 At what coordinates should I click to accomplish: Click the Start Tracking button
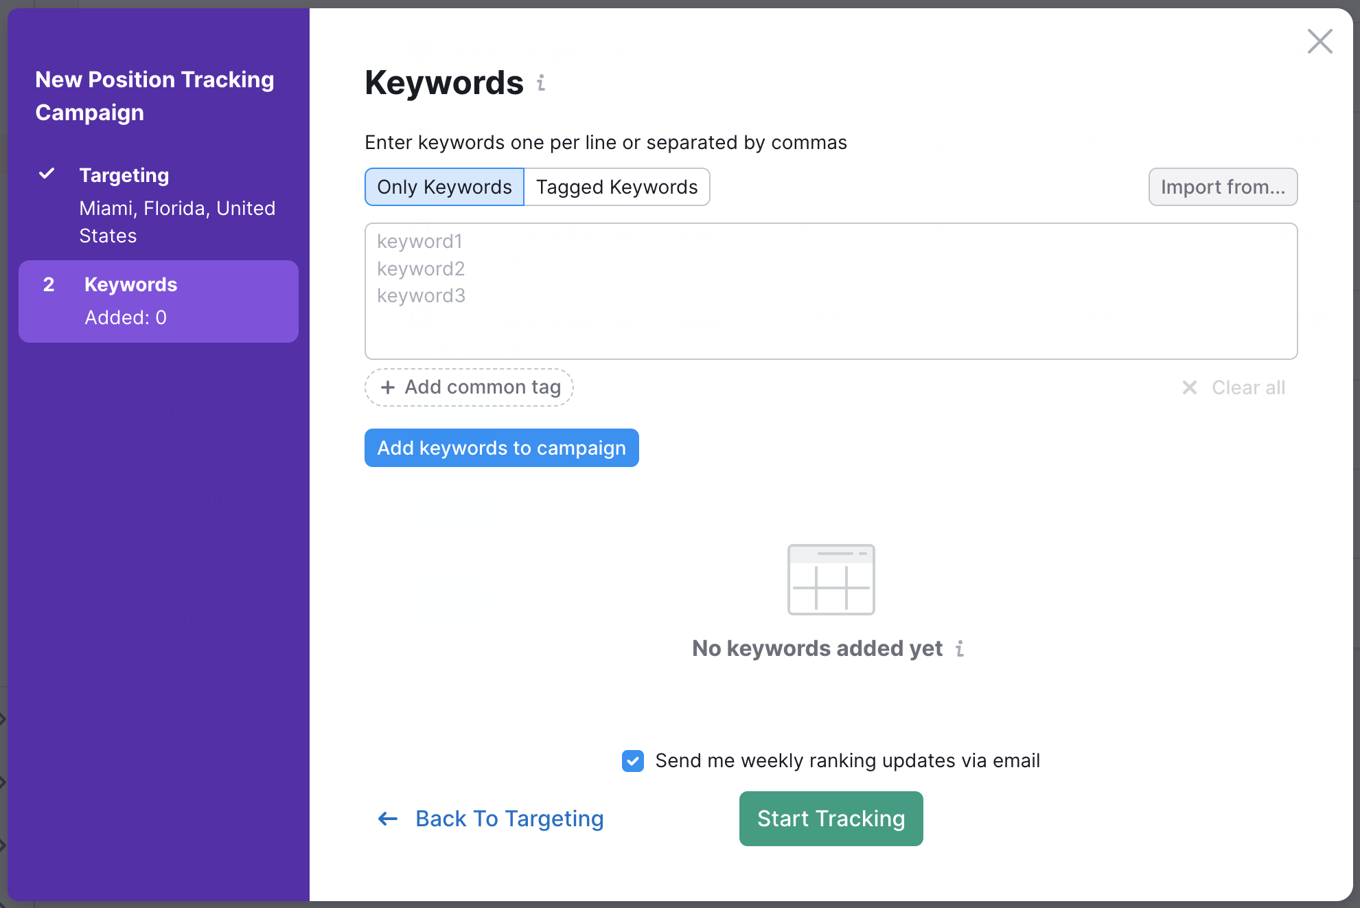831,818
